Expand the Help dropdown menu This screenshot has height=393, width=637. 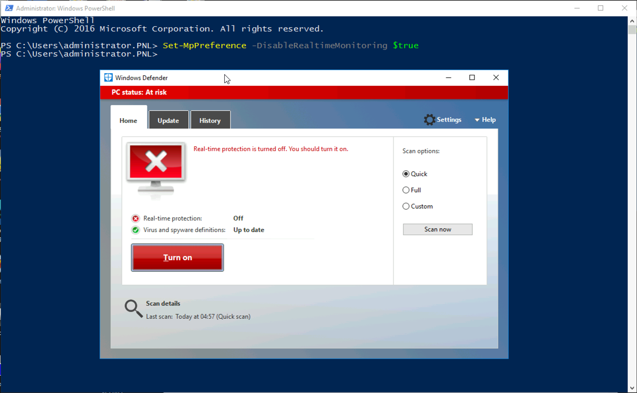click(484, 119)
